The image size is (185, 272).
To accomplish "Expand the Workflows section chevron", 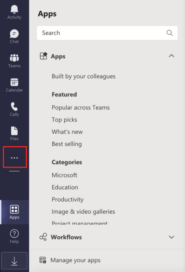I will (171, 237).
